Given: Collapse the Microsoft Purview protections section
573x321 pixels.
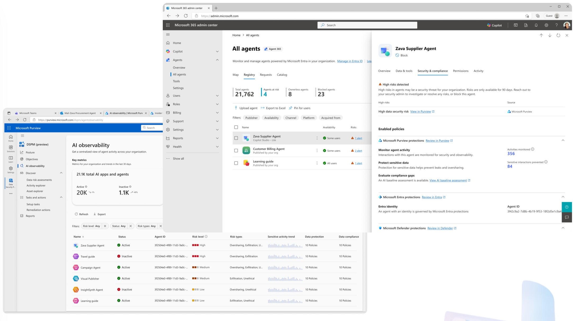Looking at the screenshot, I should [563, 140].
